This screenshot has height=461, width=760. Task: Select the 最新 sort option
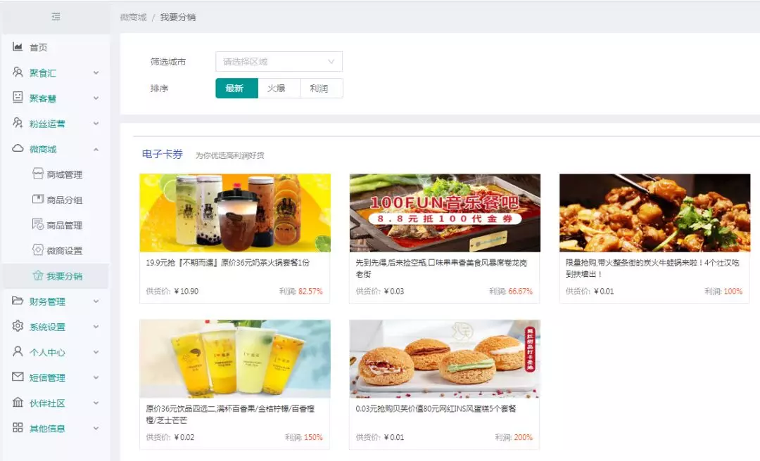click(x=236, y=89)
